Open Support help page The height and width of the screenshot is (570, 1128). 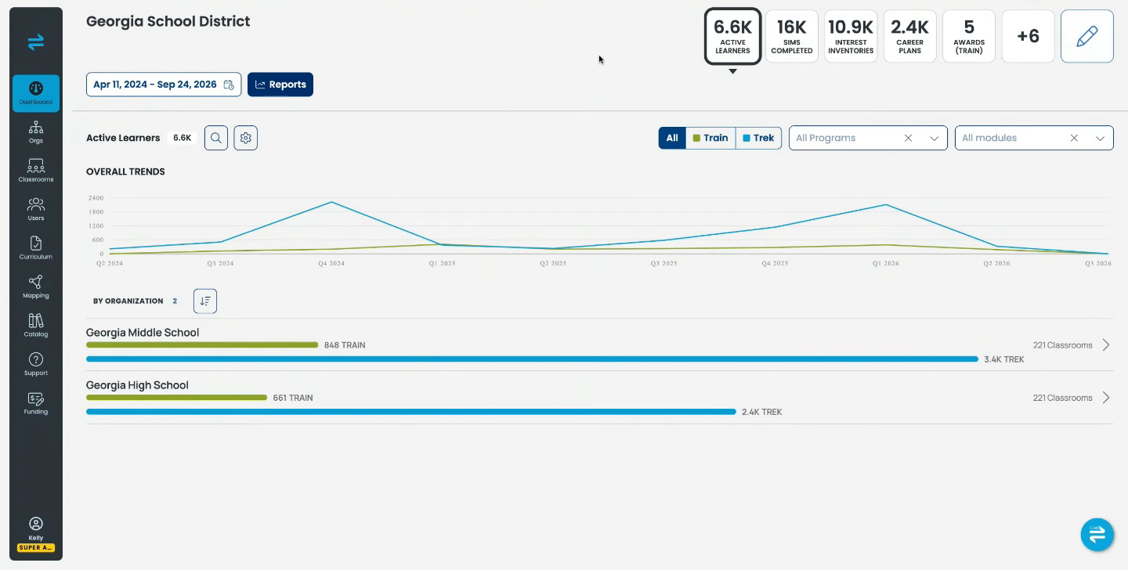click(36, 364)
